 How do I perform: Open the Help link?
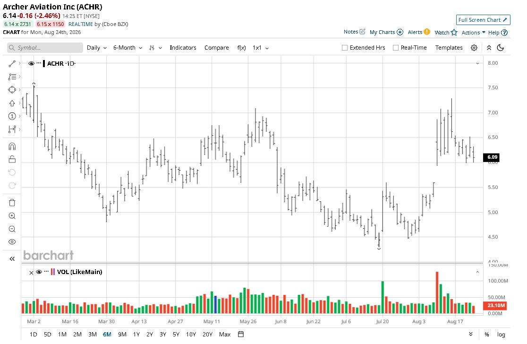click(498, 33)
